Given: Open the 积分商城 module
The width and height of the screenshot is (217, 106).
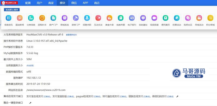Looking at the screenshot, I should pyautogui.click(x=210, y=20).
